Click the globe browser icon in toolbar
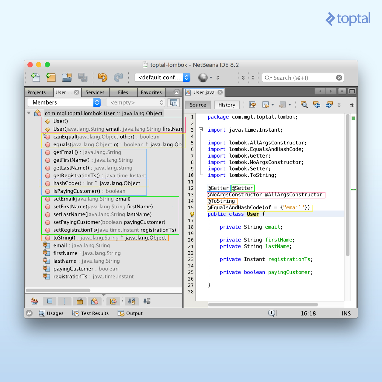 click(x=203, y=78)
